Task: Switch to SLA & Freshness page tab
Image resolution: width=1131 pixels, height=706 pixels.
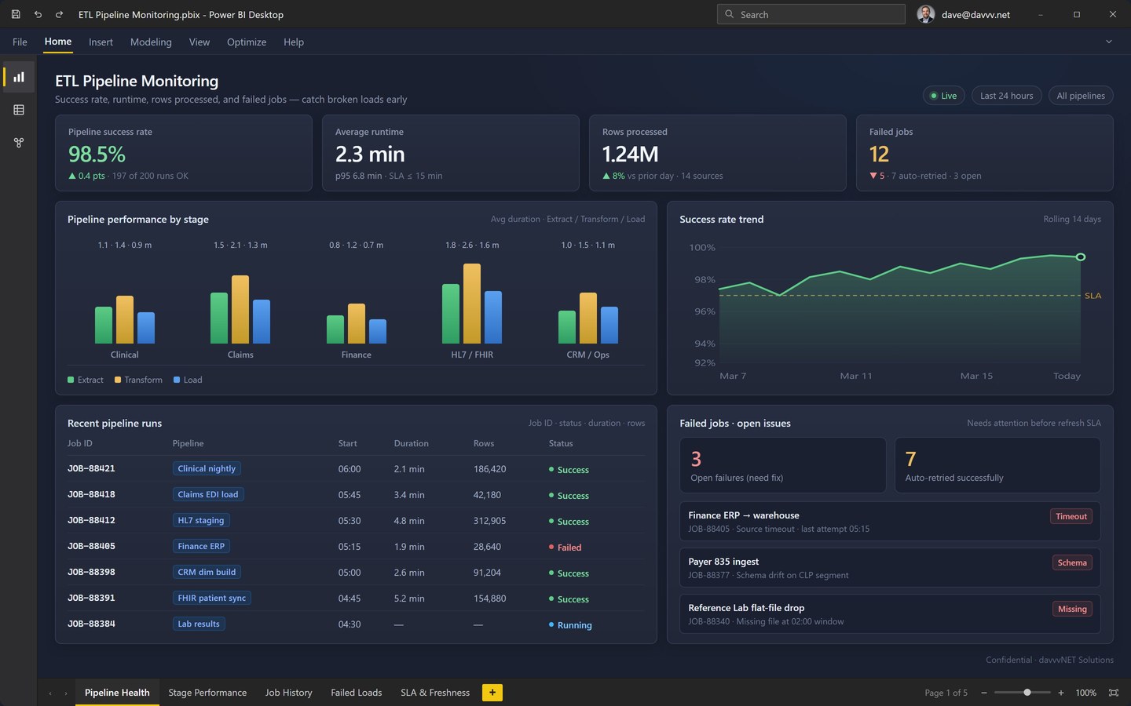Action: [435, 693]
